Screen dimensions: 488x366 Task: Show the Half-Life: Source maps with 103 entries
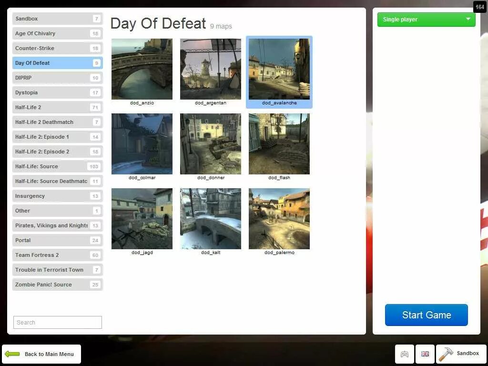58,166
